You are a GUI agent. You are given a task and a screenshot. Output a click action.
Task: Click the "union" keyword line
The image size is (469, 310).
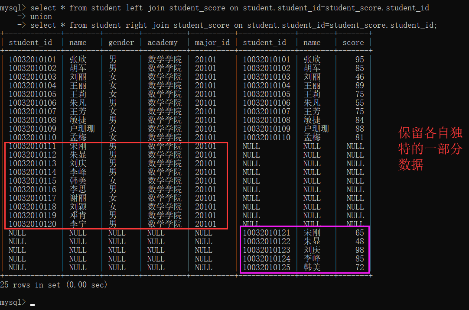coord(41,16)
